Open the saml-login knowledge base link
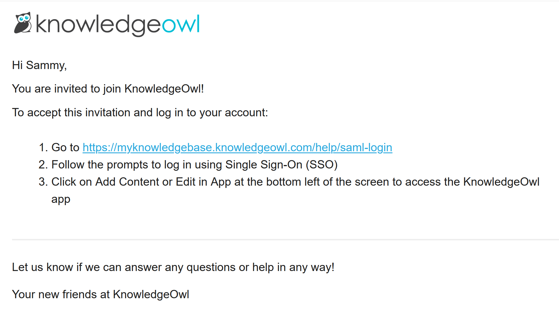 [x=237, y=148]
